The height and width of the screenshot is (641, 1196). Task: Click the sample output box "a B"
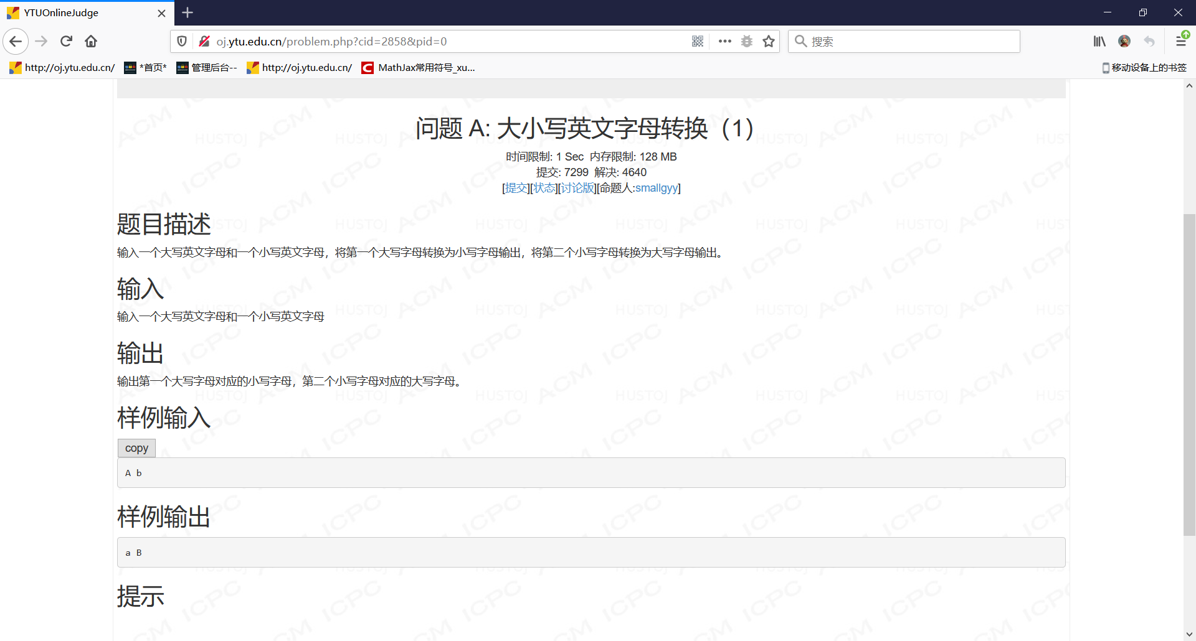pyautogui.click(x=591, y=553)
